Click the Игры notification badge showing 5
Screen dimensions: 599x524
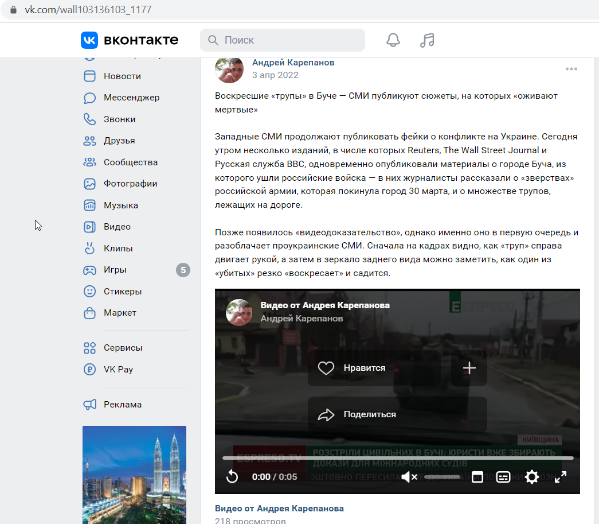tap(183, 270)
